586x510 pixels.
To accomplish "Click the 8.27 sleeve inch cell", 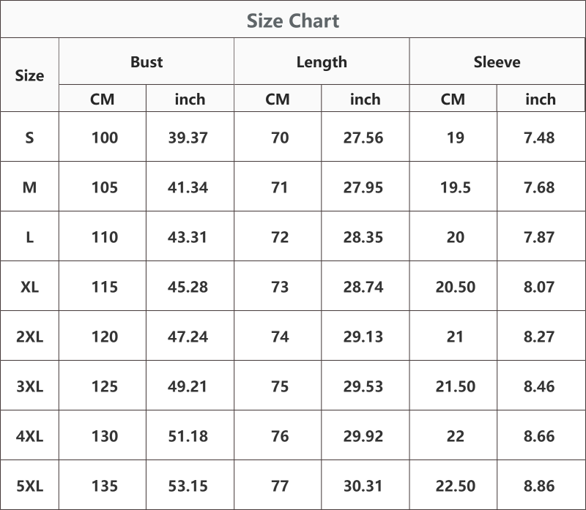I will coord(539,337).
